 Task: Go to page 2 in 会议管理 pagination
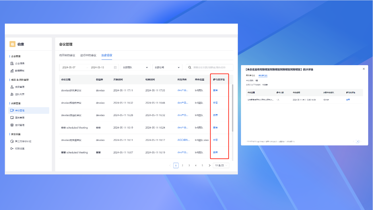tap(182, 165)
